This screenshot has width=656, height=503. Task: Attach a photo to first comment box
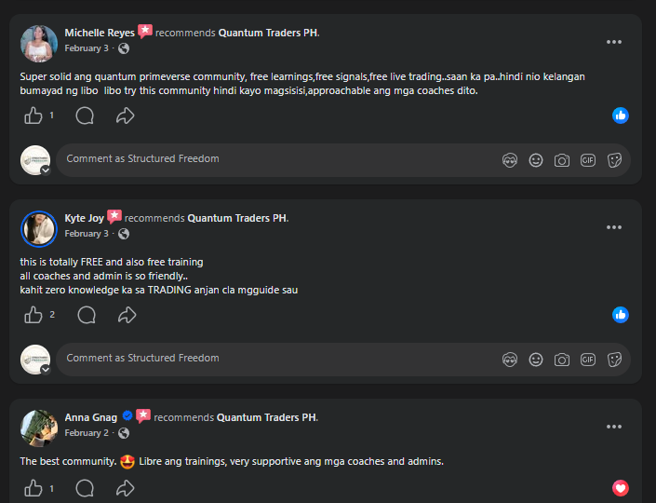[x=562, y=160]
